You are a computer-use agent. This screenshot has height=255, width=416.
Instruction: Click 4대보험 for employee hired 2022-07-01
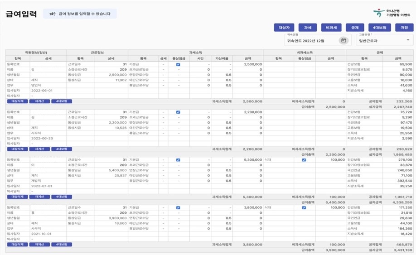point(61,197)
